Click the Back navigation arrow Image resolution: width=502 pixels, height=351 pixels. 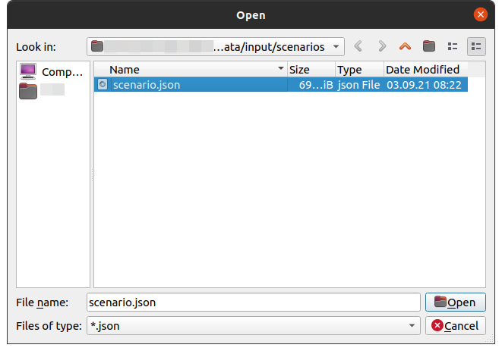coord(358,46)
